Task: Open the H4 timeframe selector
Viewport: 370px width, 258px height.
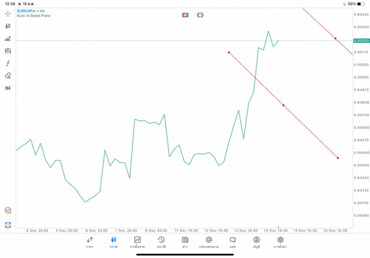Action: pos(8,88)
